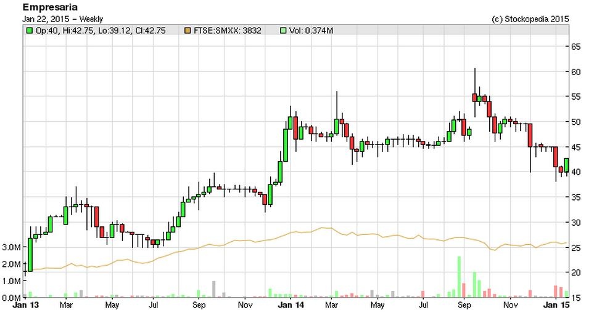Click the green Vol legend swatch
594x318 pixels.
click(x=283, y=30)
